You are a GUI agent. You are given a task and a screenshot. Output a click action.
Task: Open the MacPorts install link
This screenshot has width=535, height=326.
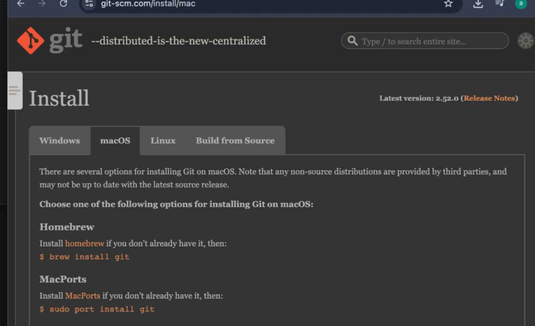pos(82,296)
